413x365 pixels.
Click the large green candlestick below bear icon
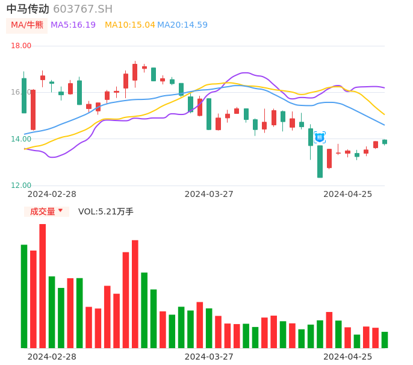coord(320,161)
